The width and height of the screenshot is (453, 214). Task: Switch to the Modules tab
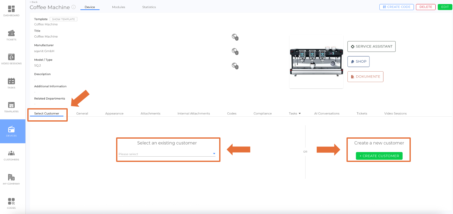tap(119, 7)
